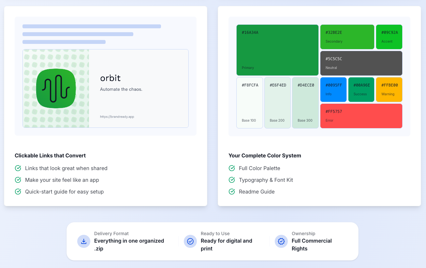The width and height of the screenshot is (426, 268).
Task: Click 'Quick-start guide for easy setup' text
Action: click(x=64, y=192)
